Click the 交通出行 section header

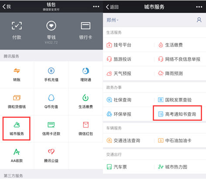pyautogui.click(x=114, y=155)
